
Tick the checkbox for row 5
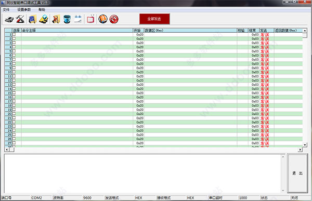14,51
